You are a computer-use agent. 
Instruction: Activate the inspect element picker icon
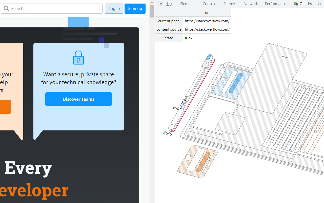pyautogui.click(x=160, y=4)
